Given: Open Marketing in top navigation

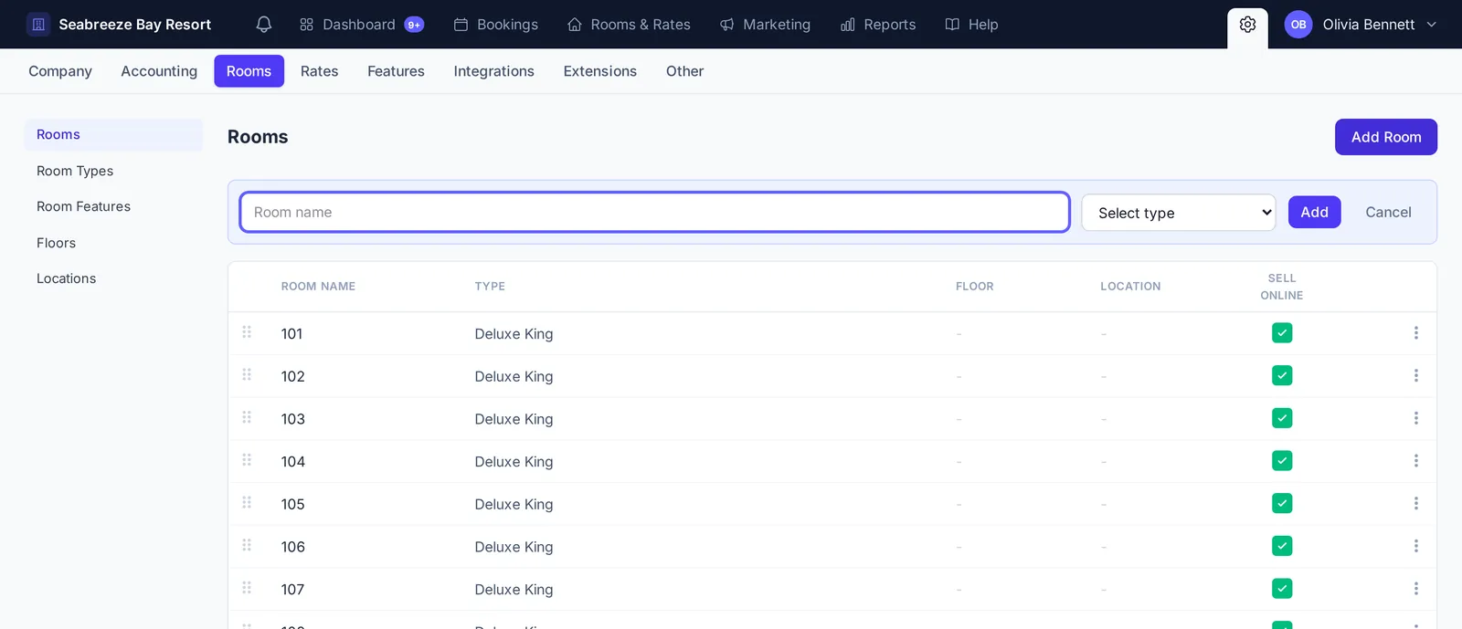Looking at the screenshot, I should (x=765, y=25).
